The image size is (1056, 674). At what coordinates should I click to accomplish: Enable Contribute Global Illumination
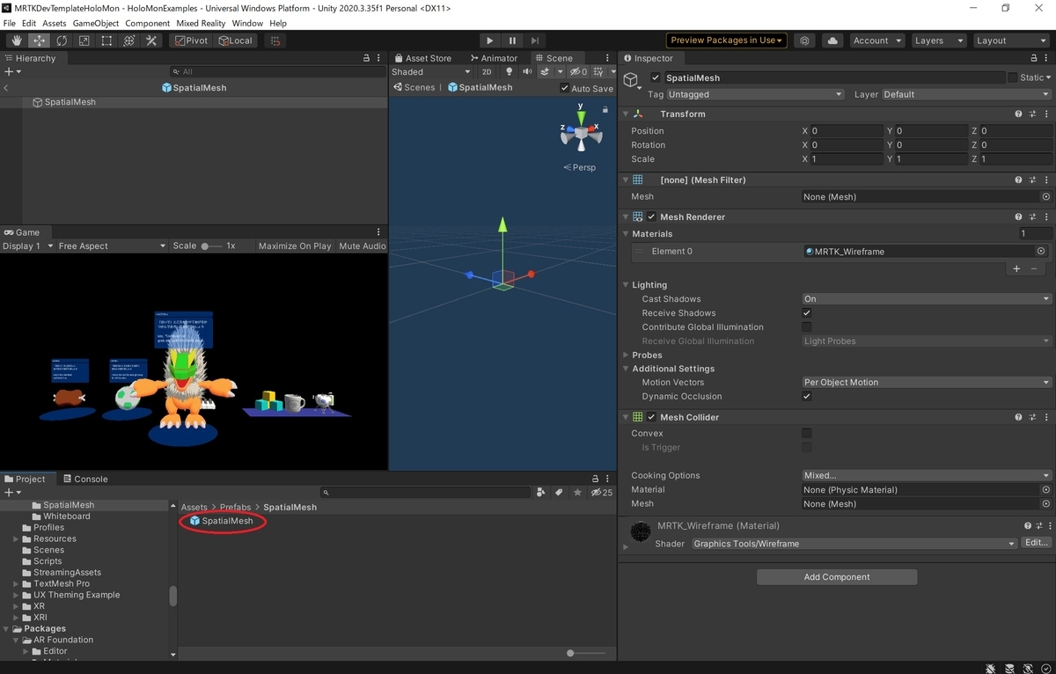(807, 327)
